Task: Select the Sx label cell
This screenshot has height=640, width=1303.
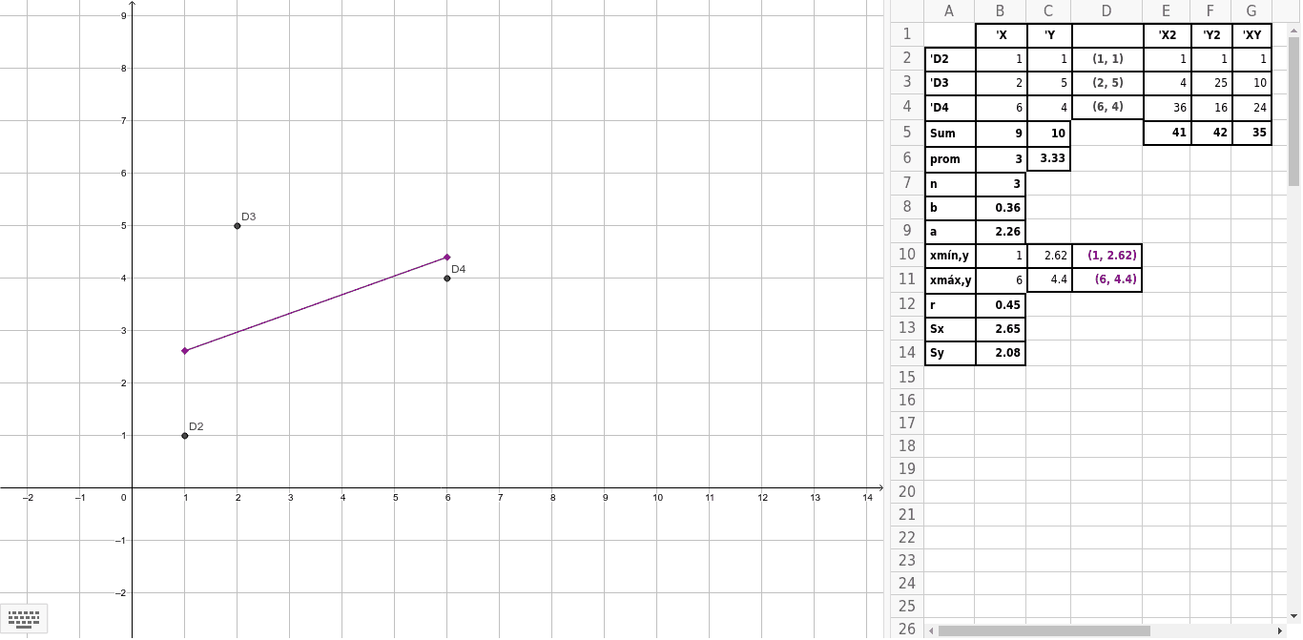Action: (x=950, y=329)
